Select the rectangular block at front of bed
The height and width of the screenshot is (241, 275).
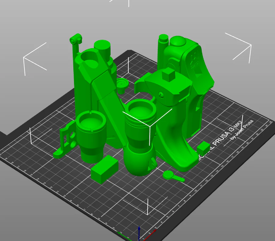[104, 169]
